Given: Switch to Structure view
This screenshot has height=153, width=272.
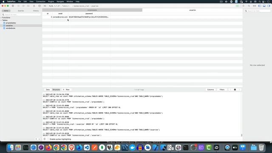Looking at the screenshot, I should point(56,90).
